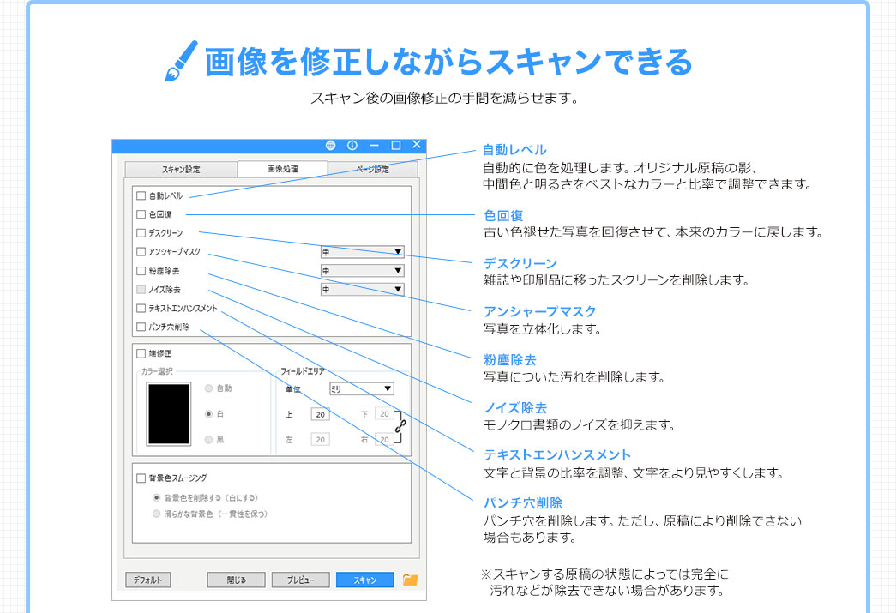Select the 黒 color radio button

(208, 439)
